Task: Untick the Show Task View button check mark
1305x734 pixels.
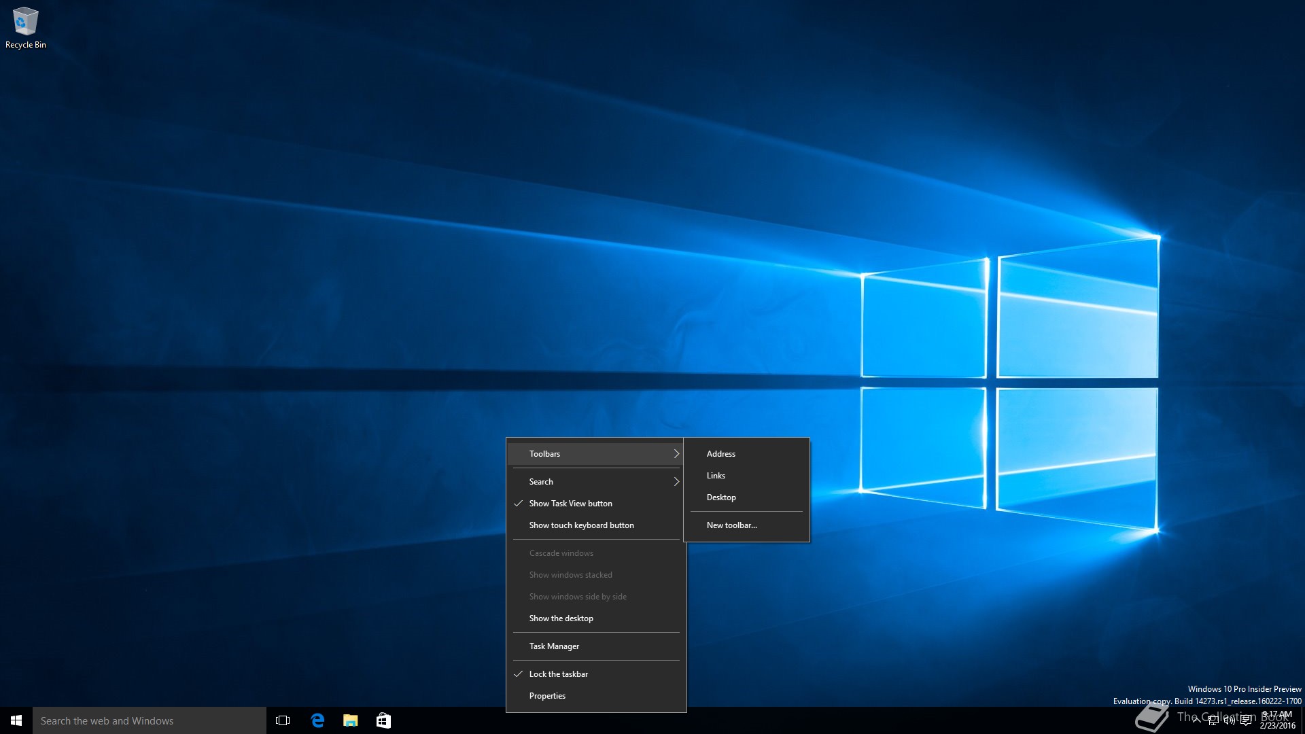Action: [x=519, y=504]
